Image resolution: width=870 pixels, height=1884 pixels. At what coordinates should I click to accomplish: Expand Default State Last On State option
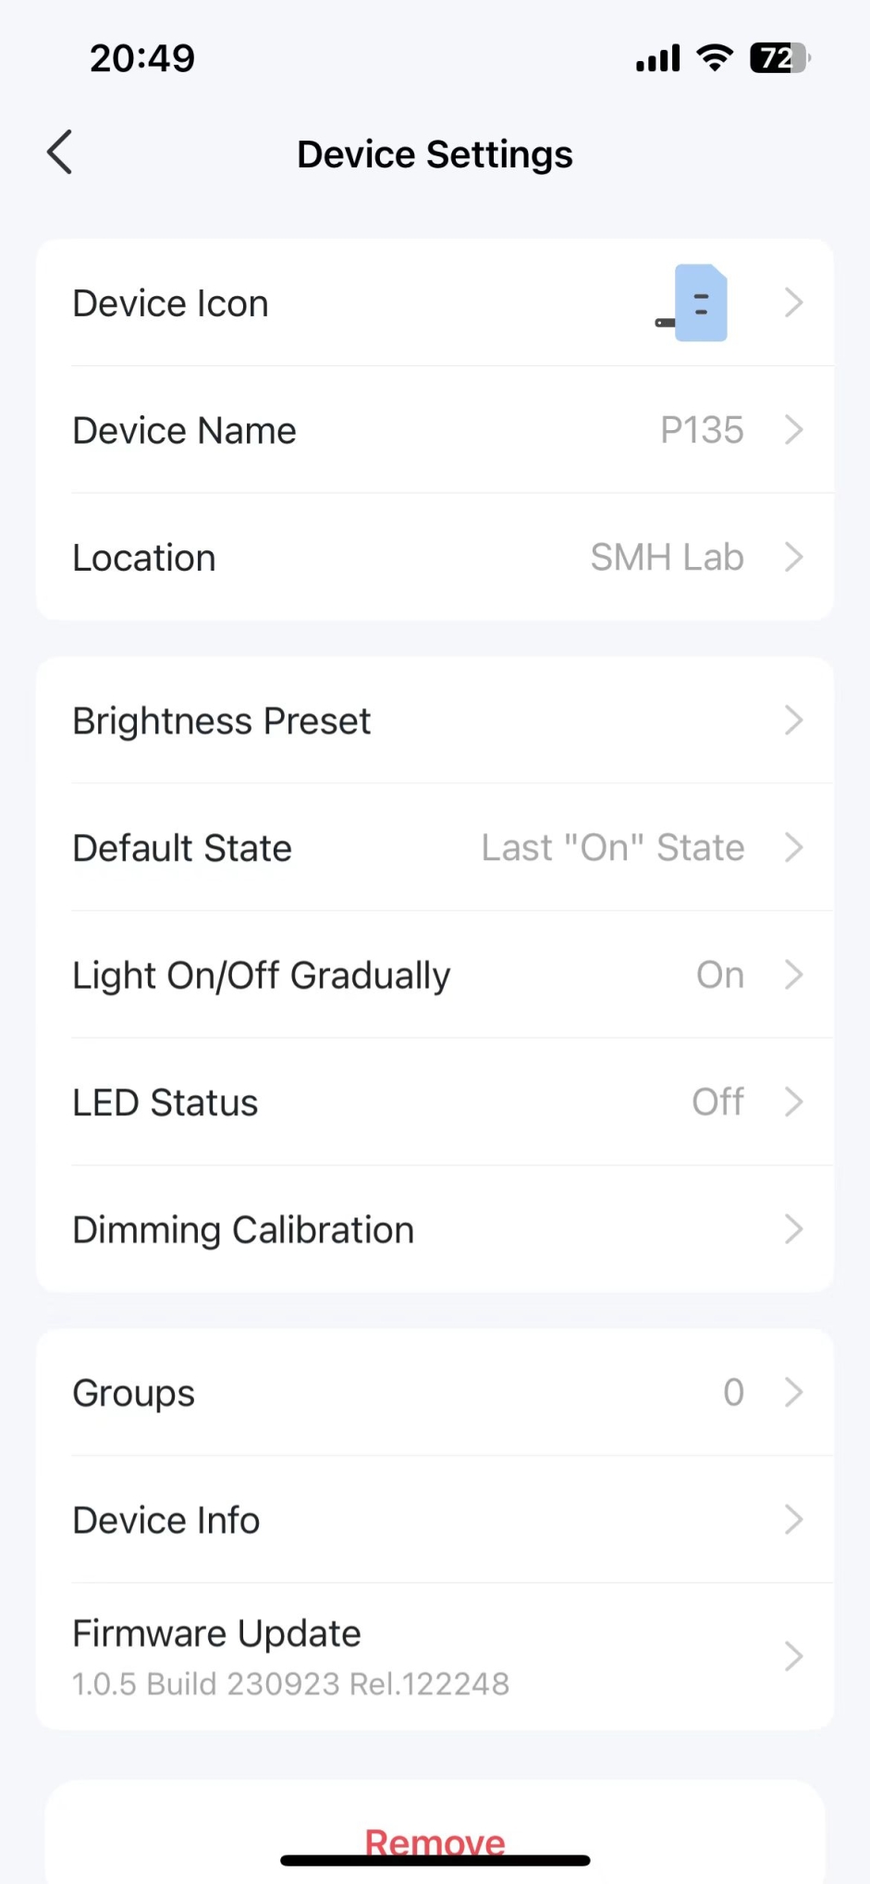coord(435,847)
